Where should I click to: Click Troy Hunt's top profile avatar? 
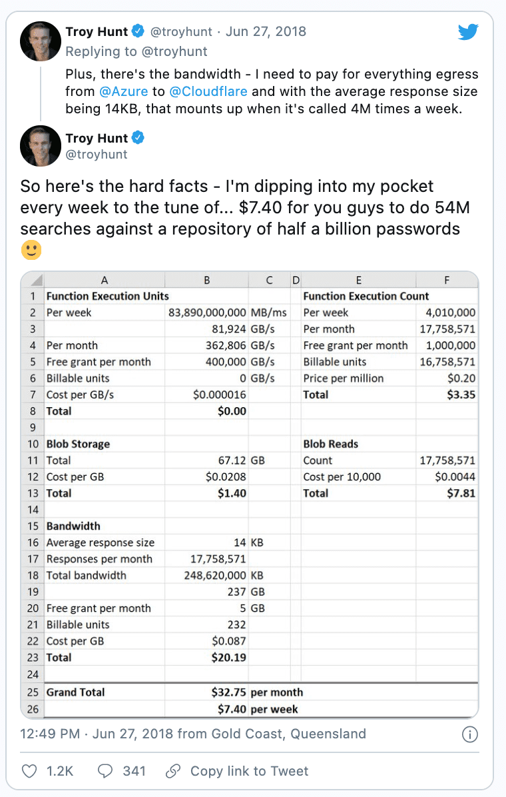pyautogui.click(x=41, y=41)
